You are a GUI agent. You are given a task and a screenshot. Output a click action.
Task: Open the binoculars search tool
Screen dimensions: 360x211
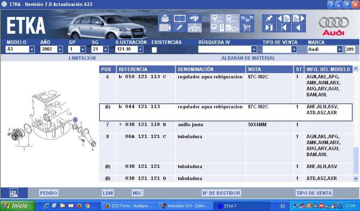(x=194, y=19)
